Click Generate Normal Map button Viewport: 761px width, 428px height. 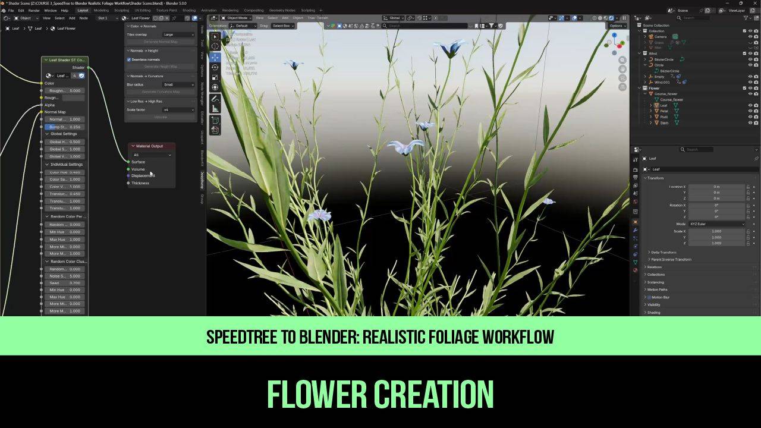(161, 42)
